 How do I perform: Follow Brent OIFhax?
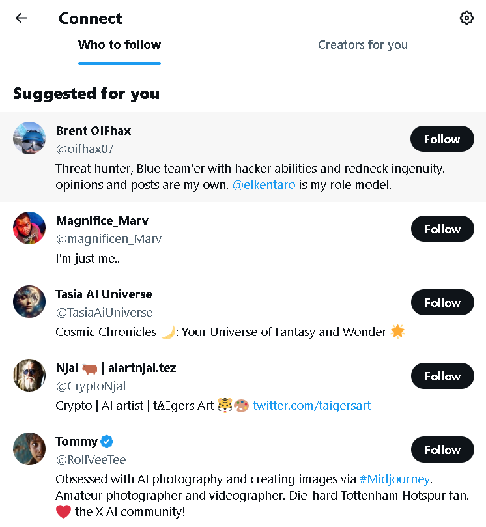[442, 139]
